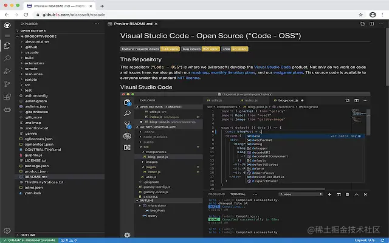This screenshot has height=243, width=389.
Task: Split the editor to the right
Action: point(371,24)
